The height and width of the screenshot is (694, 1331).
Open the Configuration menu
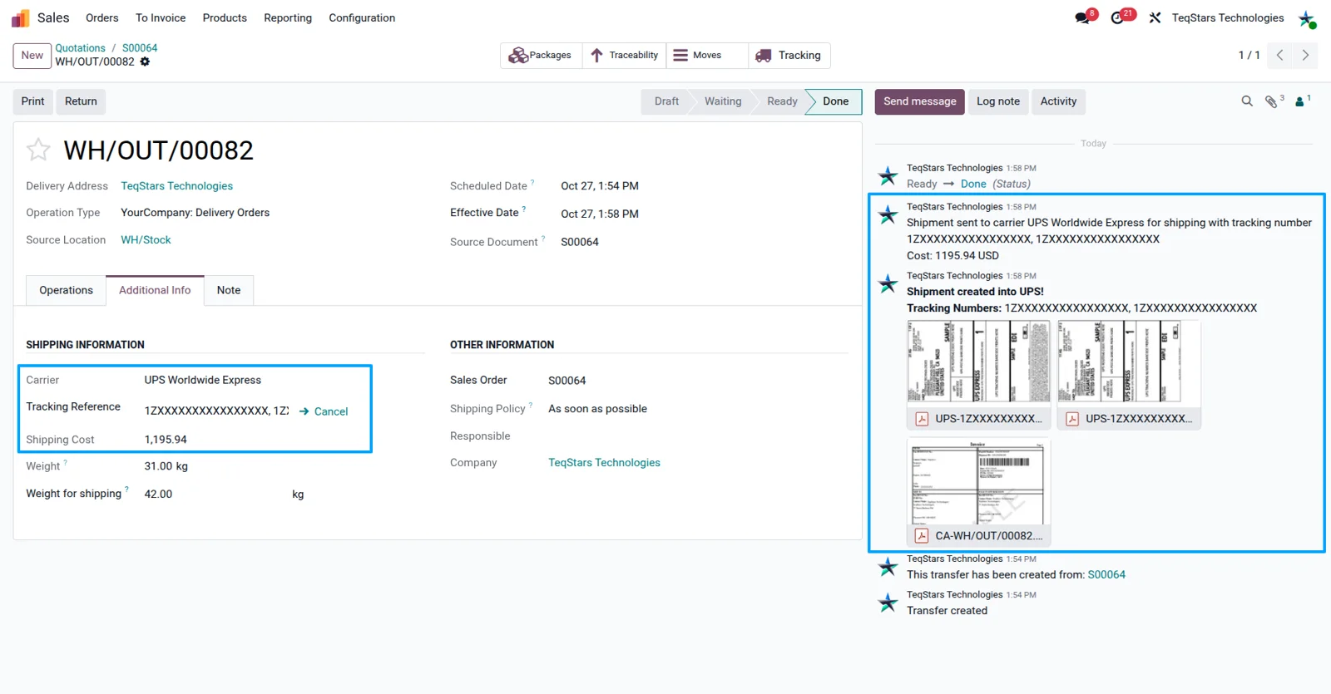[362, 18]
